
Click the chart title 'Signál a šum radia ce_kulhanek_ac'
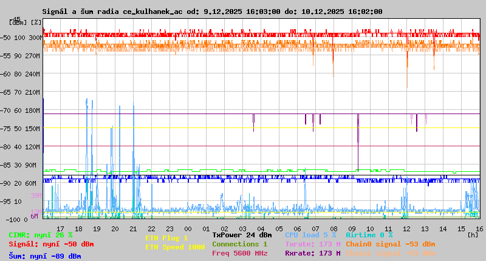click(x=112, y=12)
